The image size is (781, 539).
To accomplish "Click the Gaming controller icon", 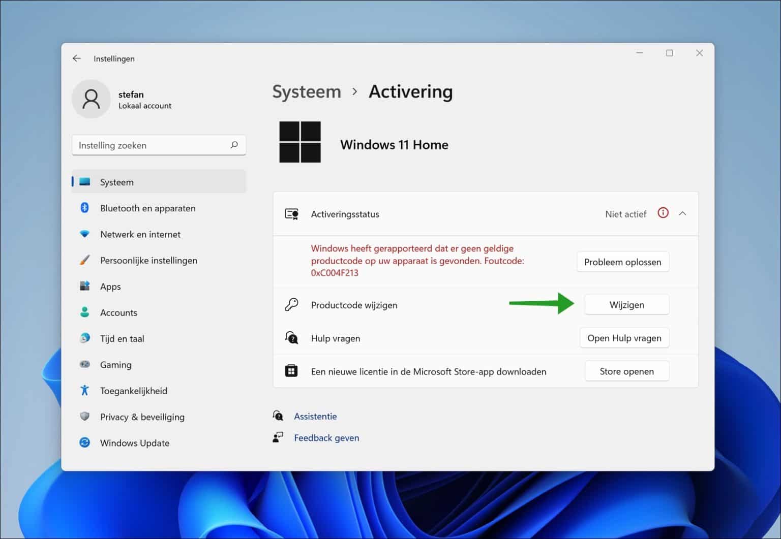I will coord(85,364).
